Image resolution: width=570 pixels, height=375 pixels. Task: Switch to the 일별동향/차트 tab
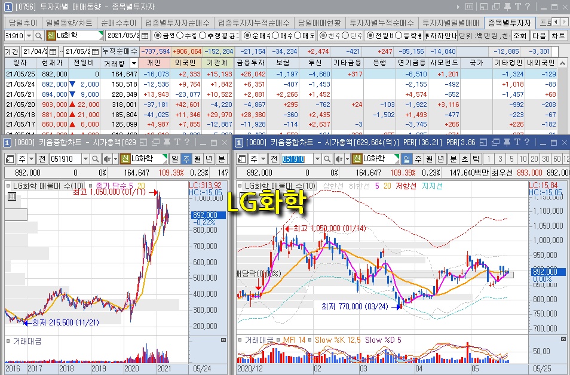(x=69, y=23)
